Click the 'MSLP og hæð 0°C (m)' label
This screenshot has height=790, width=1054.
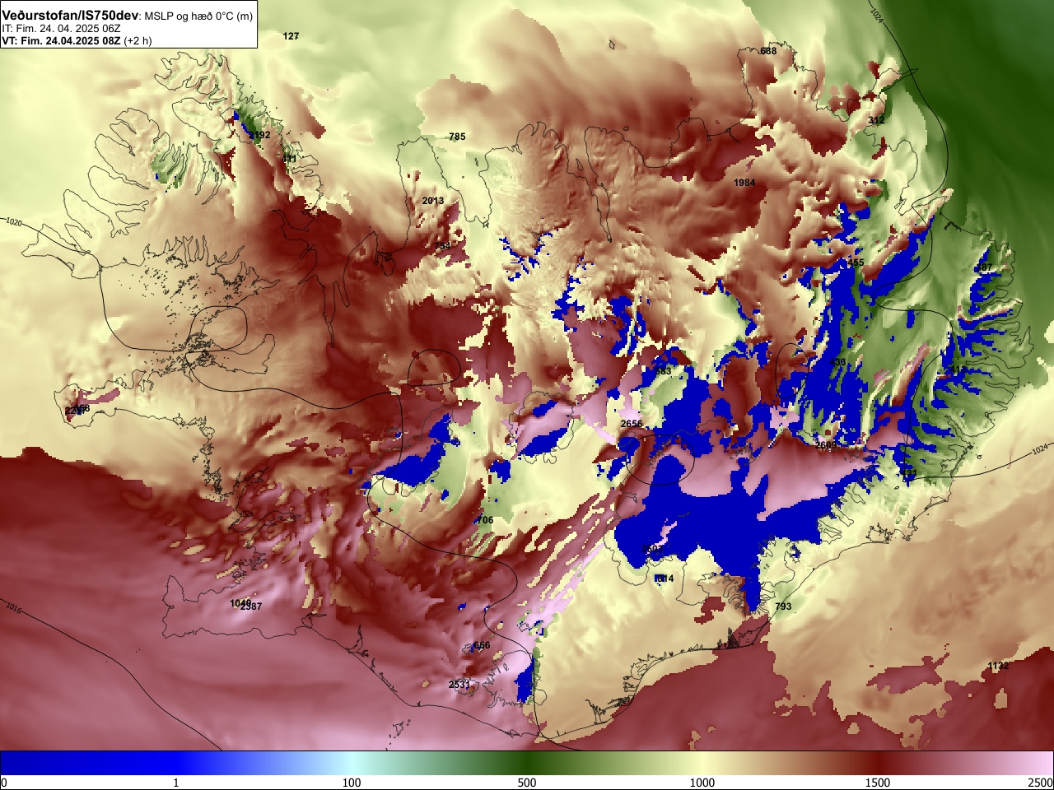point(199,16)
